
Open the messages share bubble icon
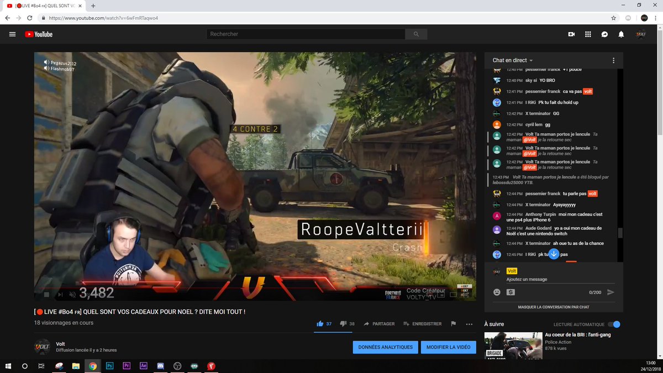pyautogui.click(x=604, y=34)
